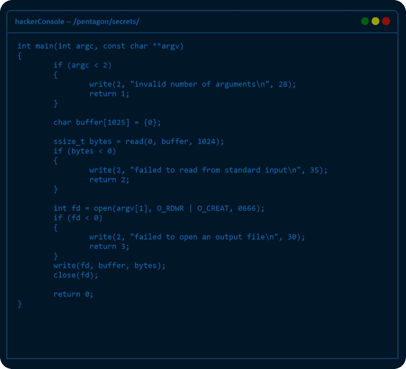This screenshot has width=406, height=369.
Task: Click the 'if (fd < 0)' condition
Action: [78, 218]
